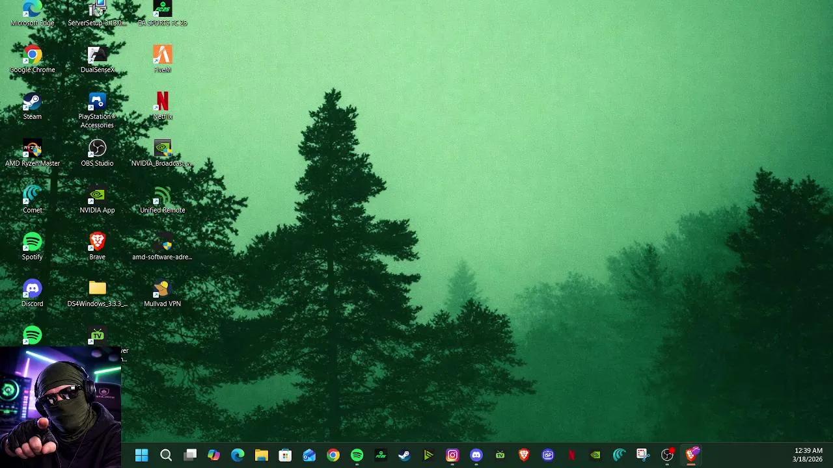Switch to Spotify in the taskbar

(357, 455)
